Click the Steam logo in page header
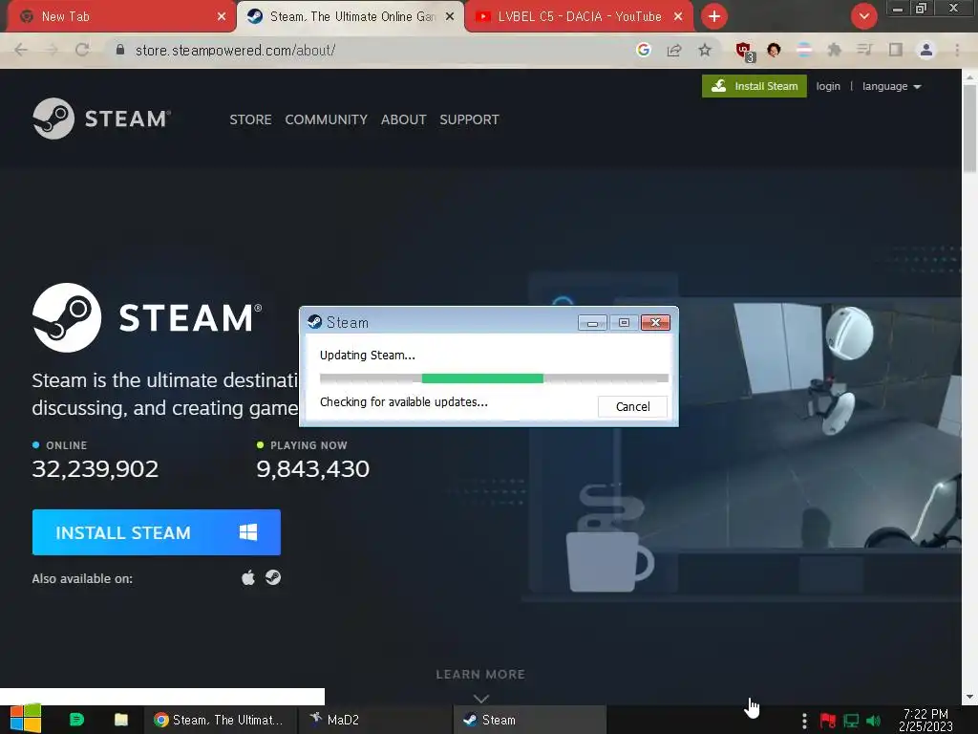 tap(101, 119)
